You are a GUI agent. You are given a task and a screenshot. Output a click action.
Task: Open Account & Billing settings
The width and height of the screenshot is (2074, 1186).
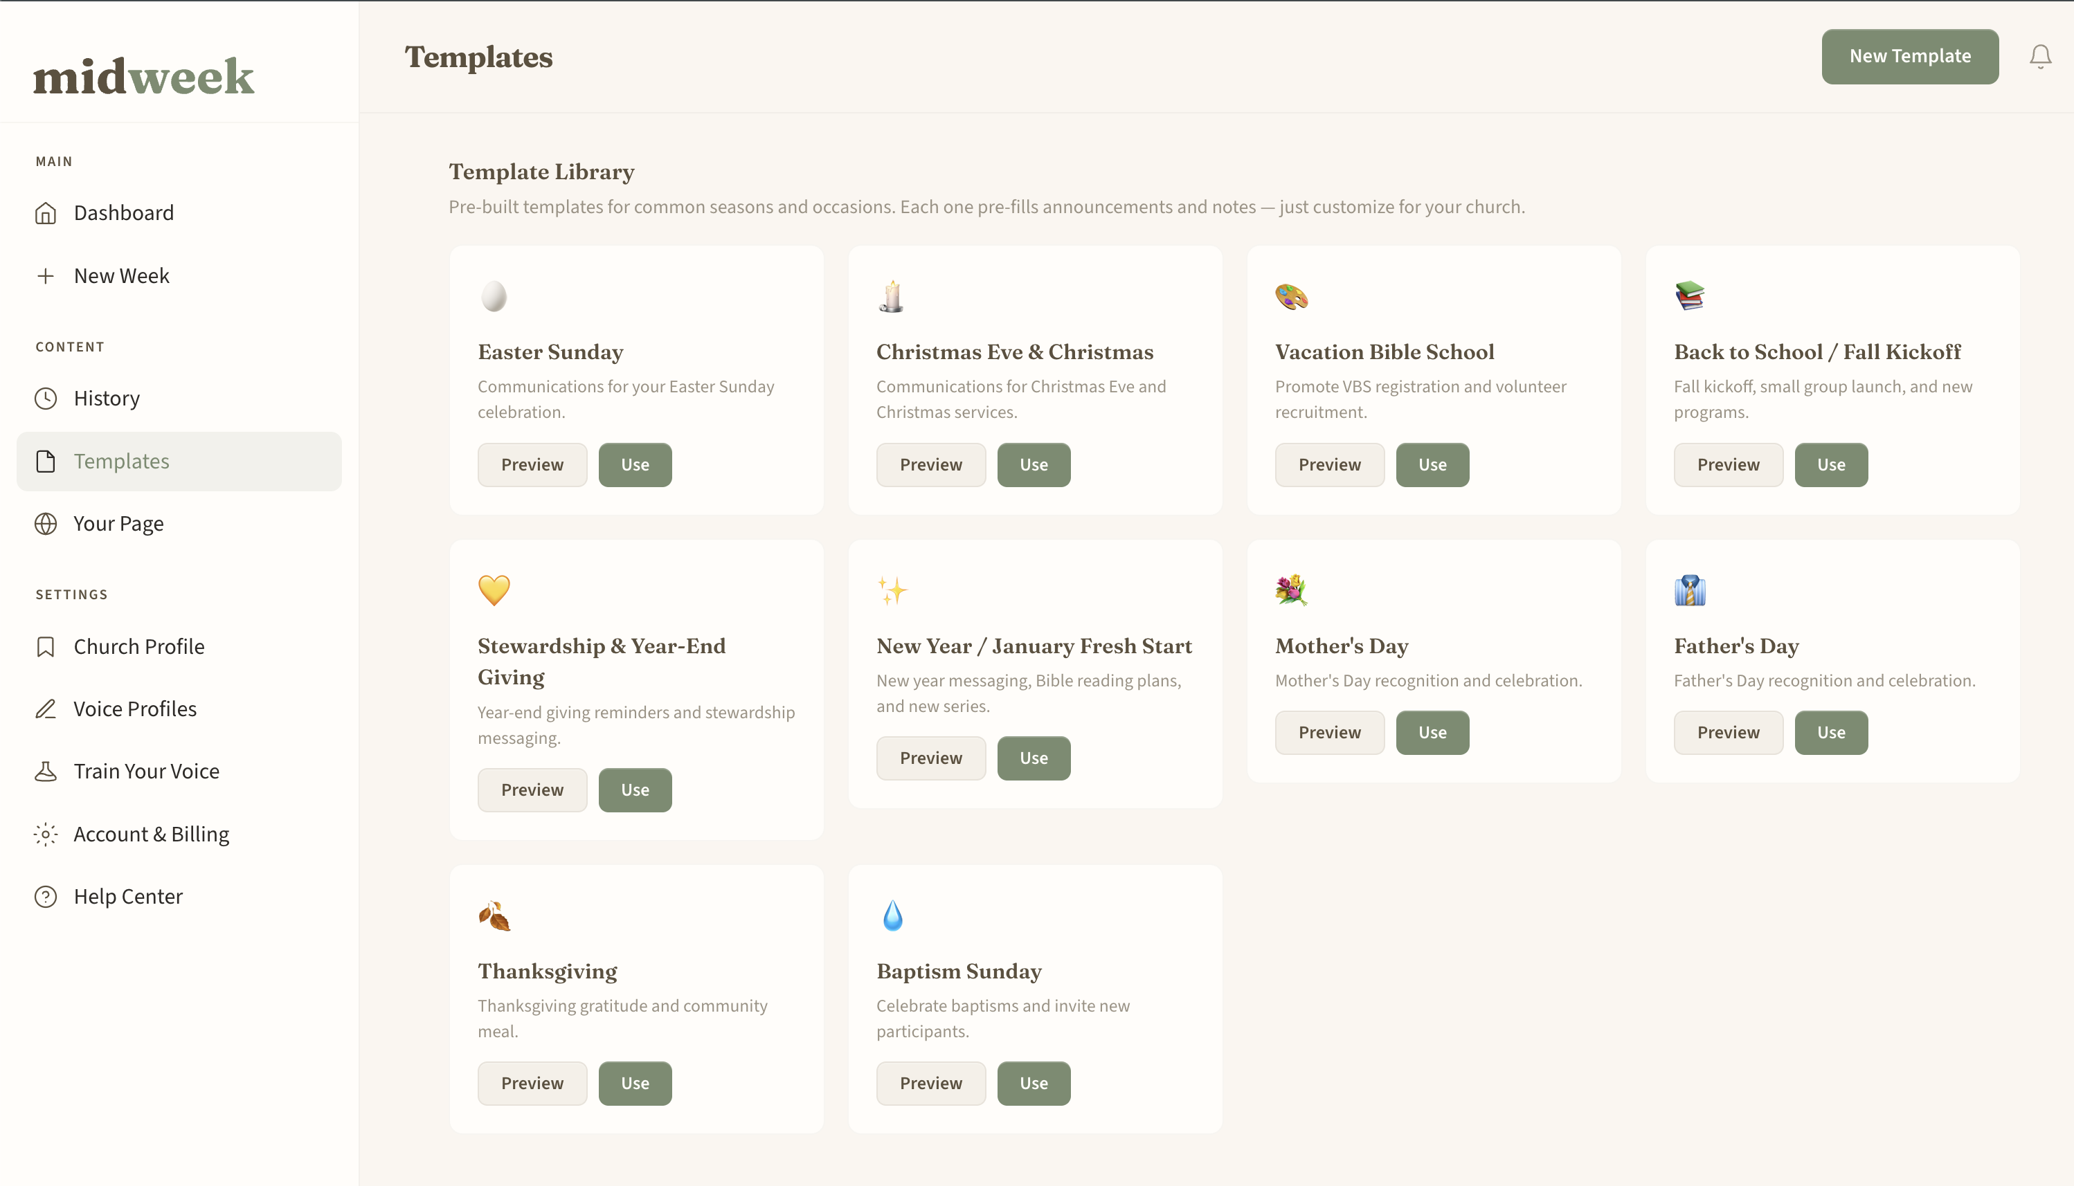[x=179, y=834]
